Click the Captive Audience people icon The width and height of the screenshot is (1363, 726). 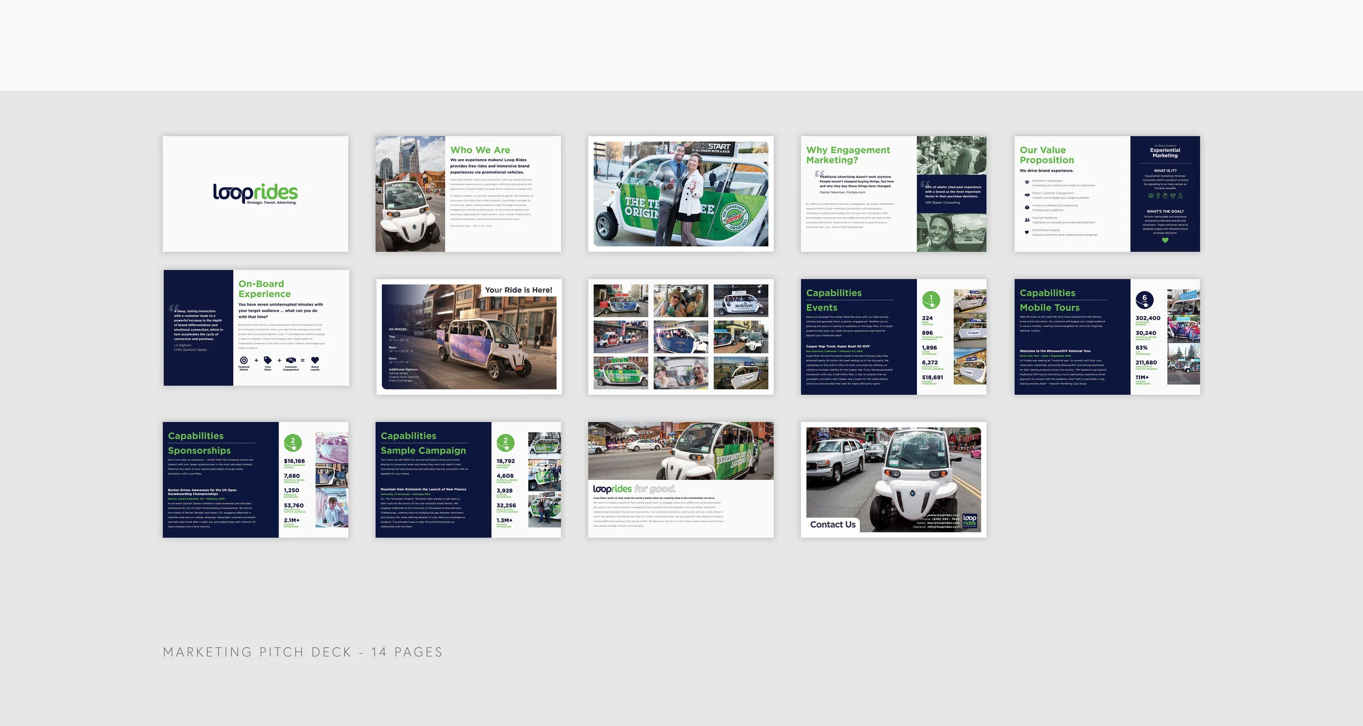1027,219
